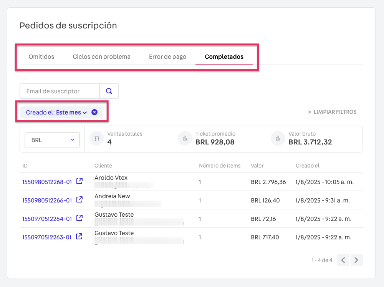Image resolution: width=384 pixels, height=287 pixels.
Task: Click the subscriber email search magnifier icon
Action: pyautogui.click(x=109, y=91)
